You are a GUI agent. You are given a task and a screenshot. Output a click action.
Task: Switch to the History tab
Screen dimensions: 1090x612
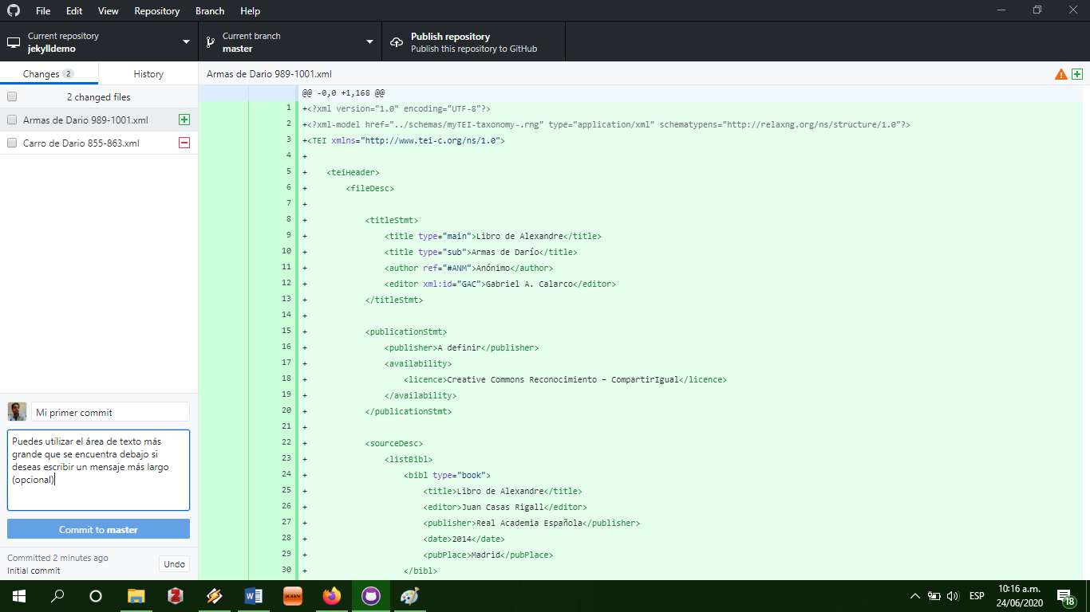148,73
